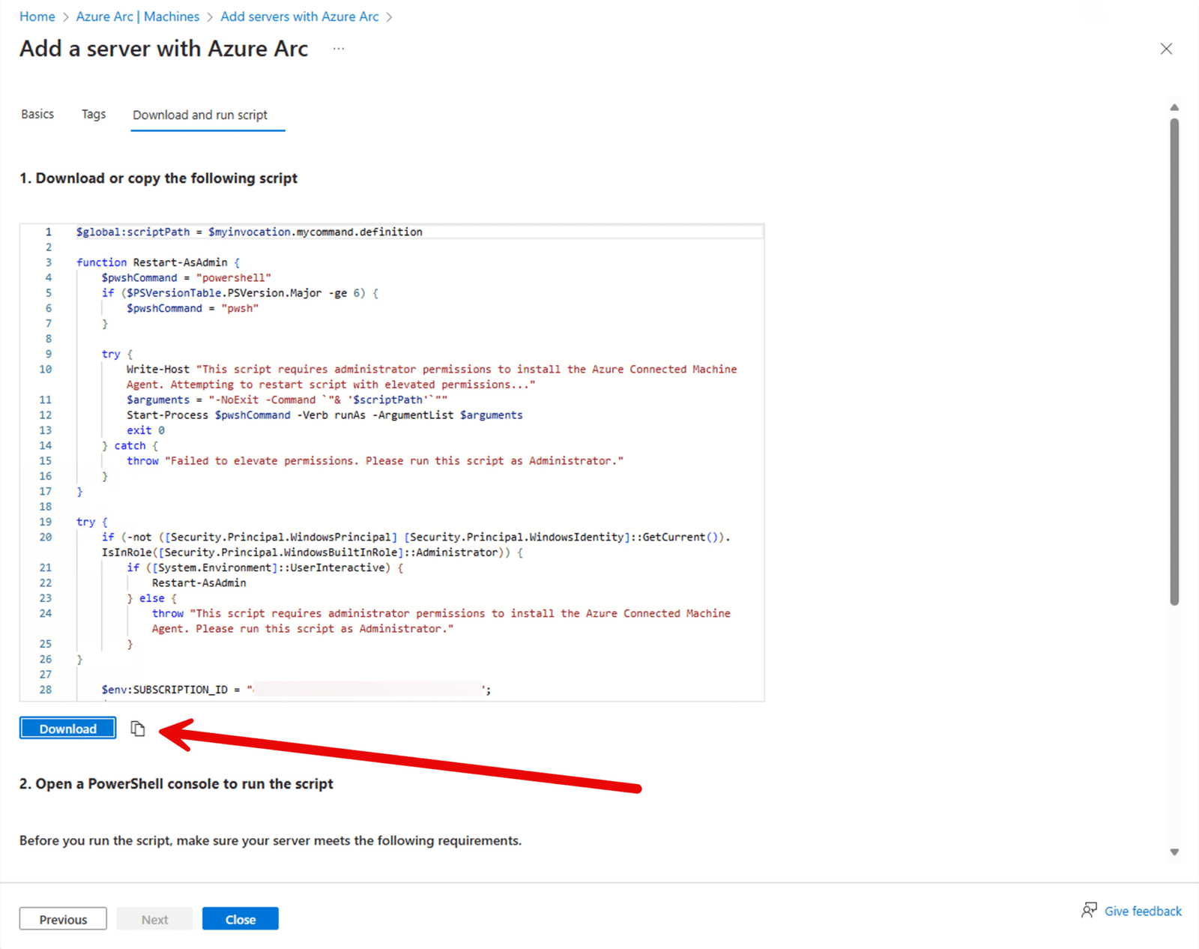Click the Give feedback person icon

pos(1089,910)
